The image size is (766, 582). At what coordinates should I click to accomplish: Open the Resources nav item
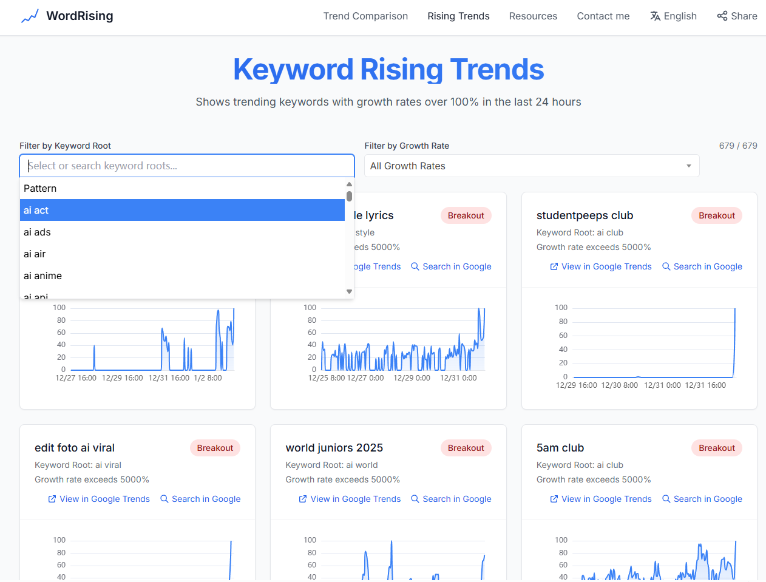(x=533, y=16)
